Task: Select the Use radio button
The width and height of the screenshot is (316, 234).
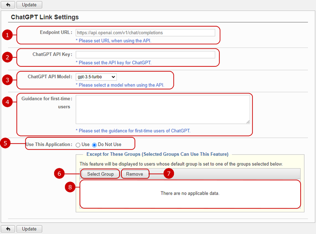Action: pyautogui.click(x=78, y=145)
